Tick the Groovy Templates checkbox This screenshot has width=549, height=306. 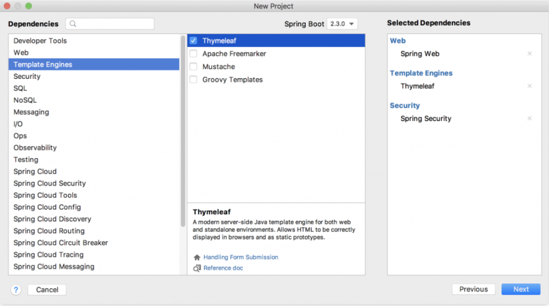[194, 79]
